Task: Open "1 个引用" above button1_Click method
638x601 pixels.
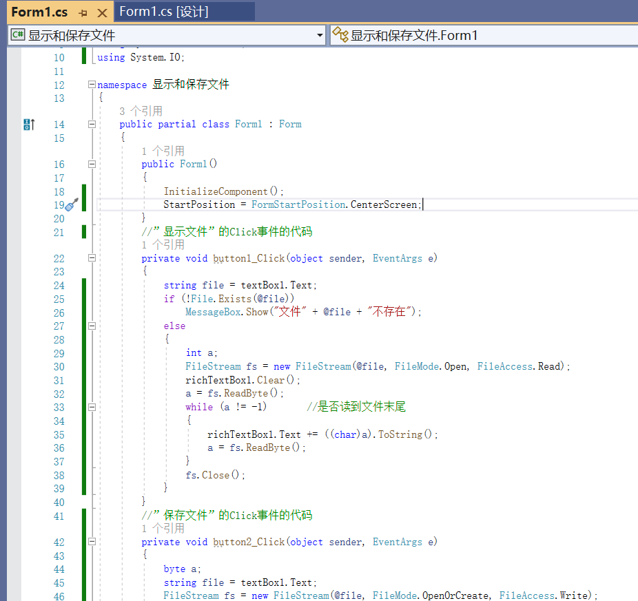Action: tap(163, 244)
